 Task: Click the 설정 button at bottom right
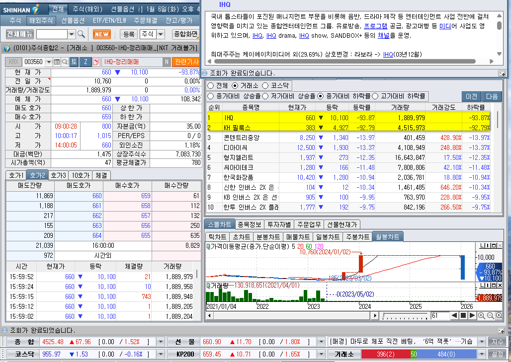pos(497,354)
